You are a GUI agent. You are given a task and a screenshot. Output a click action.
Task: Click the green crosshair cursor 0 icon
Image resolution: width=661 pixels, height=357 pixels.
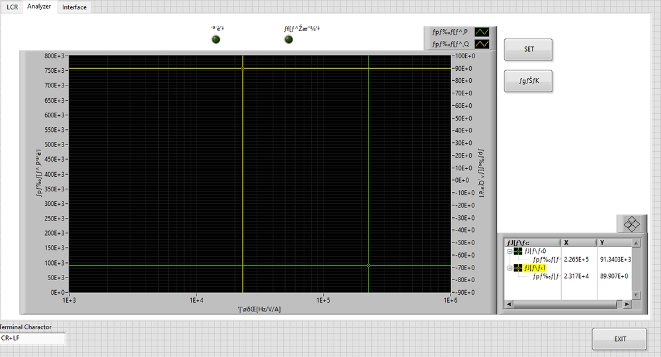pyautogui.click(x=518, y=251)
